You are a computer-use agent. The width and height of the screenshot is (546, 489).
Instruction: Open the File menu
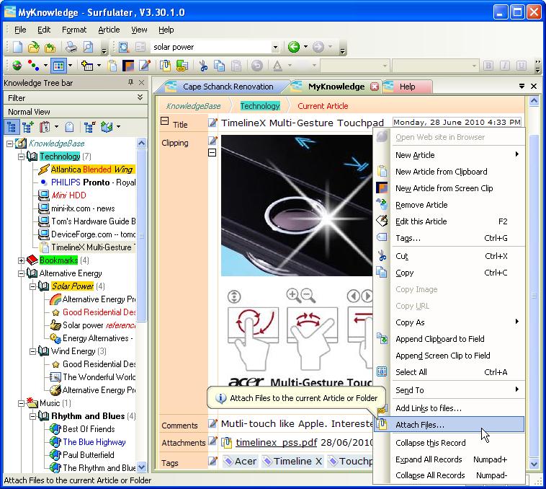pyautogui.click(x=20, y=30)
